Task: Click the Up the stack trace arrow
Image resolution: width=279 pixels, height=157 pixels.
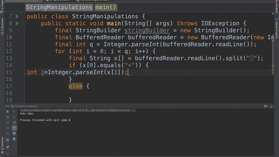Action: pyautogui.click(x=14, y=112)
